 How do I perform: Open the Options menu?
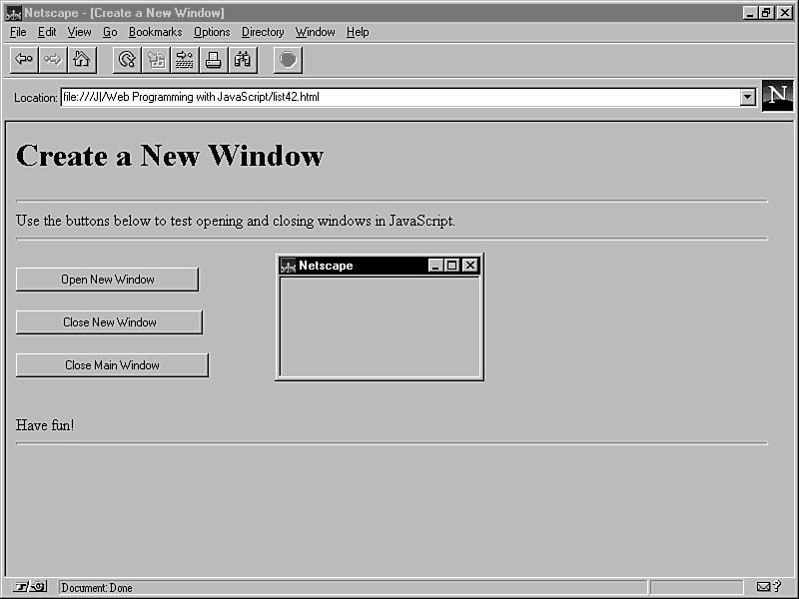212,32
